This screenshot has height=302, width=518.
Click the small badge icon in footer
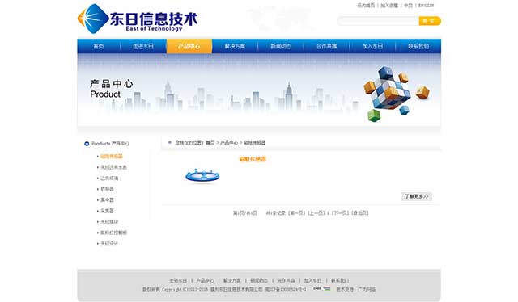point(322,289)
